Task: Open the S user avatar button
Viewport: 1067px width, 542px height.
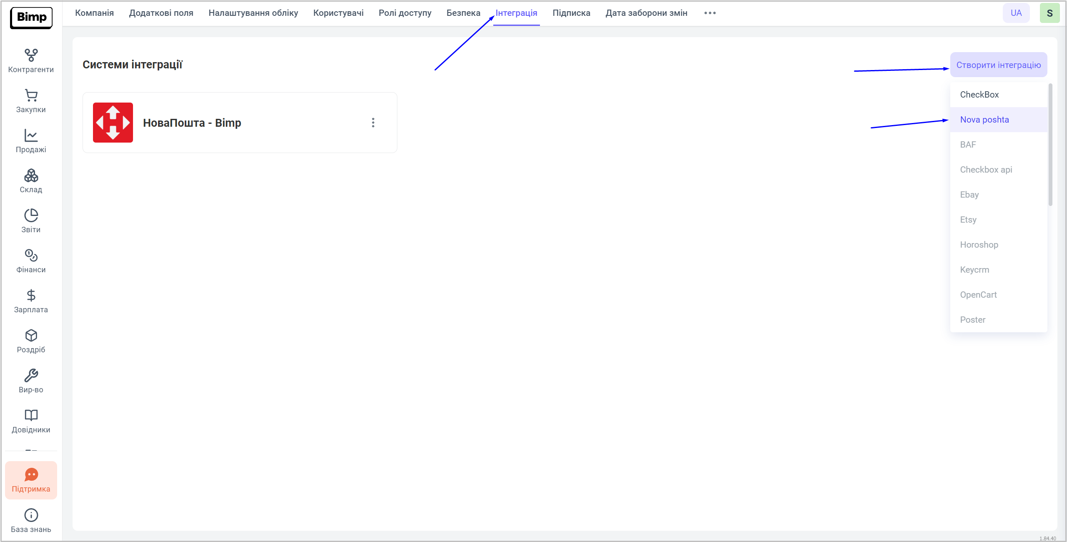Action: tap(1049, 13)
